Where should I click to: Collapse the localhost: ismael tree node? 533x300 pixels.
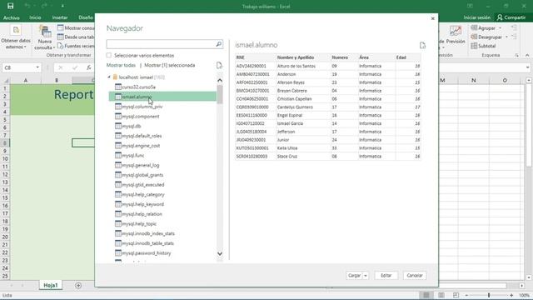point(109,77)
